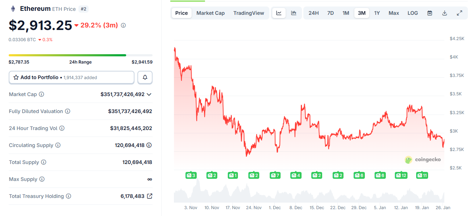Viewport: 474px width, 216px height.
Task: Click the CoinGecko watermark on the chart
Action: [x=423, y=160]
